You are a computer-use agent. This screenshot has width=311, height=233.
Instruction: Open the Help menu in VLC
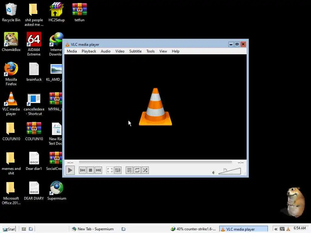coord(176,51)
